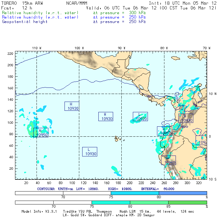218x218 pixels.
Task: Click the '90 W' longitude label
Action: (121, 48)
